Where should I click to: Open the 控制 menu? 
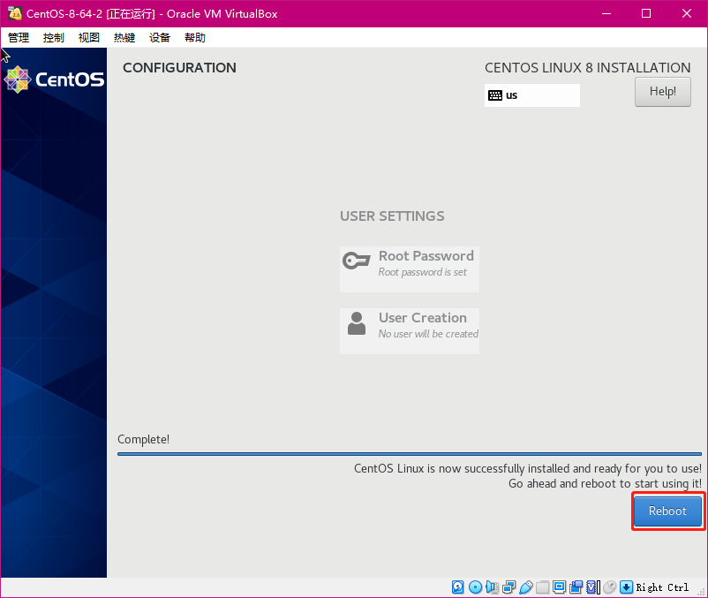tap(53, 37)
